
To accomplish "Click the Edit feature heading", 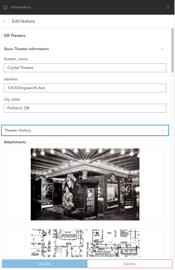I will coord(23,21).
